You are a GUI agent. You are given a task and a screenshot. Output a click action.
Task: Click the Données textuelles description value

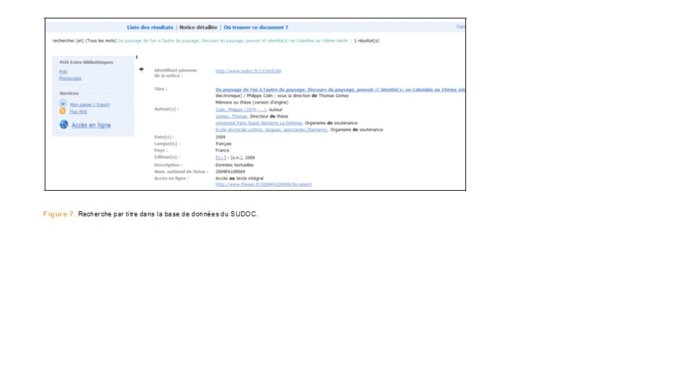click(x=235, y=165)
